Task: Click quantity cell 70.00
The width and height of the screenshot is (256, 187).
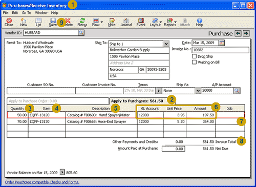Action: point(18,121)
